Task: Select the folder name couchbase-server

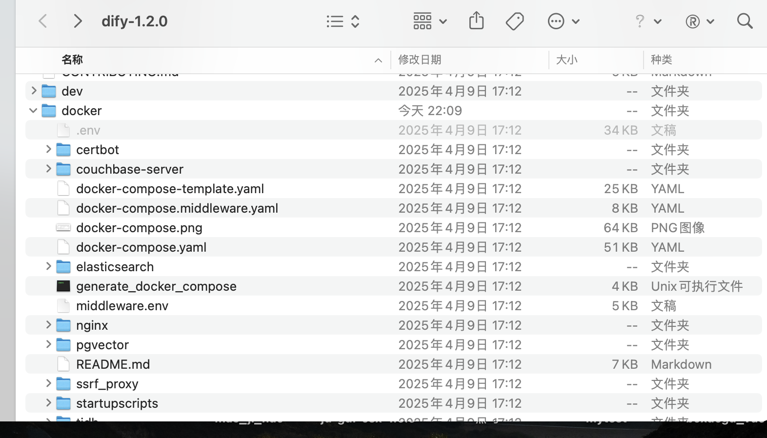Action: [x=130, y=169]
